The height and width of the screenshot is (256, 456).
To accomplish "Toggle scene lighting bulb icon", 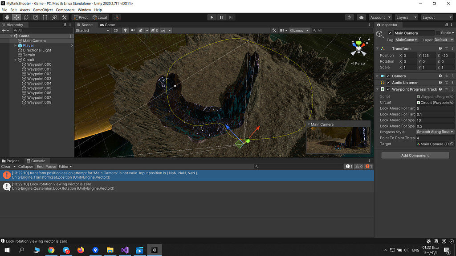I will (125, 31).
